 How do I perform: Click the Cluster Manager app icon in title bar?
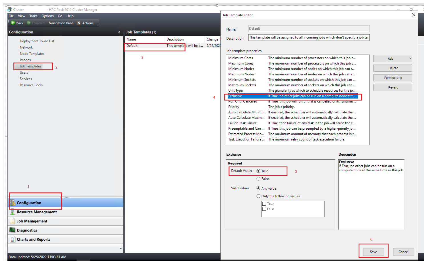[x=10, y=9]
